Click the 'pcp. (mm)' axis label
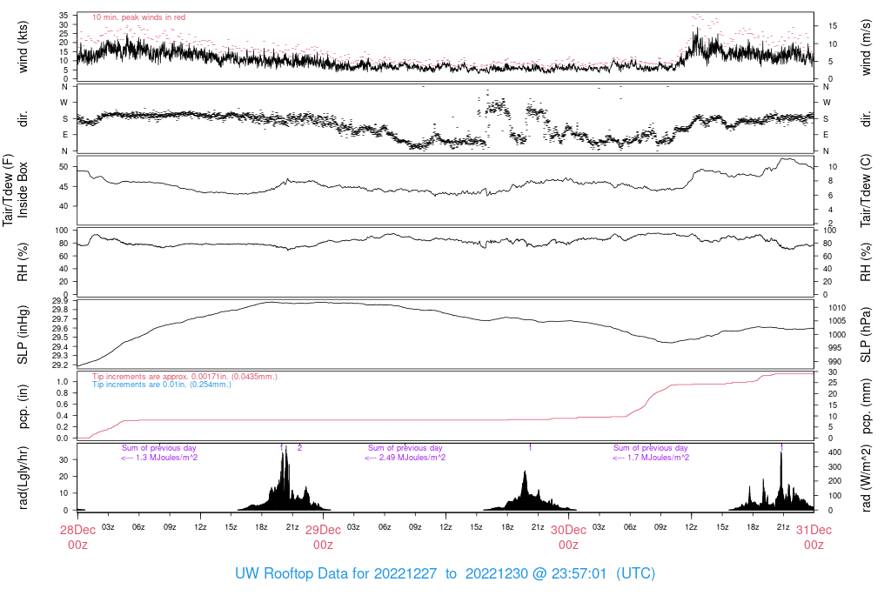891x609 pixels. (x=866, y=407)
